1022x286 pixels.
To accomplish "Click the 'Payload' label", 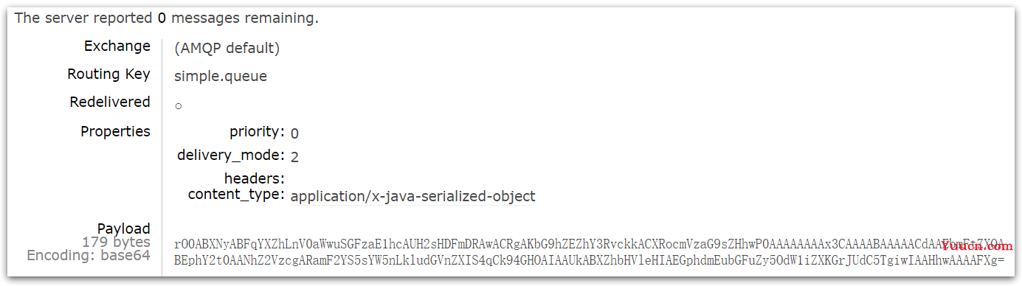I will coord(124,229).
